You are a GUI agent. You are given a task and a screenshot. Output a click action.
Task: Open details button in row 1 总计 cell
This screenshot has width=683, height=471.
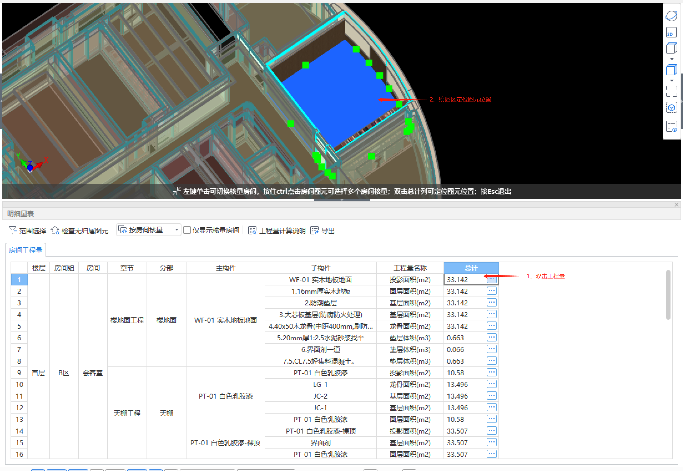click(x=492, y=280)
